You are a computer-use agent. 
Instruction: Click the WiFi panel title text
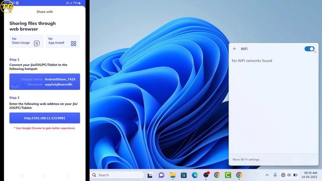click(x=244, y=49)
